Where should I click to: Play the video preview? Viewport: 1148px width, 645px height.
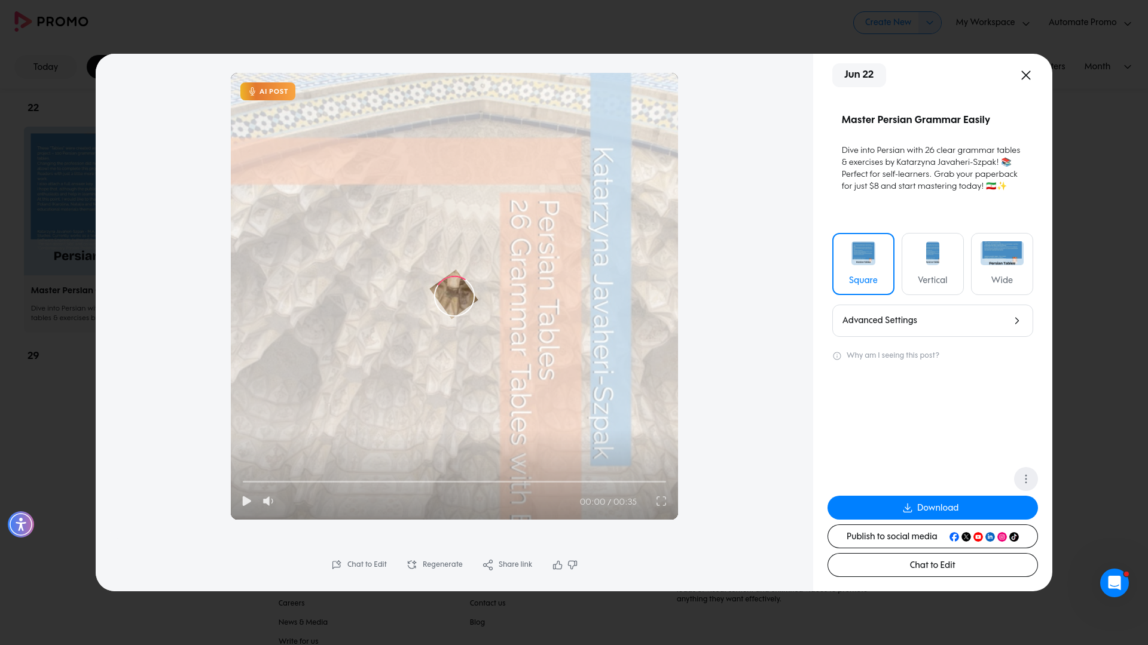pos(246,501)
